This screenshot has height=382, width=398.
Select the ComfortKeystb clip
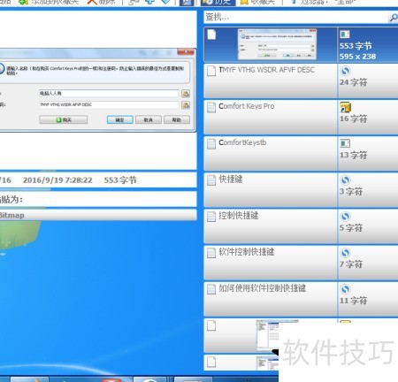(271, 153)
